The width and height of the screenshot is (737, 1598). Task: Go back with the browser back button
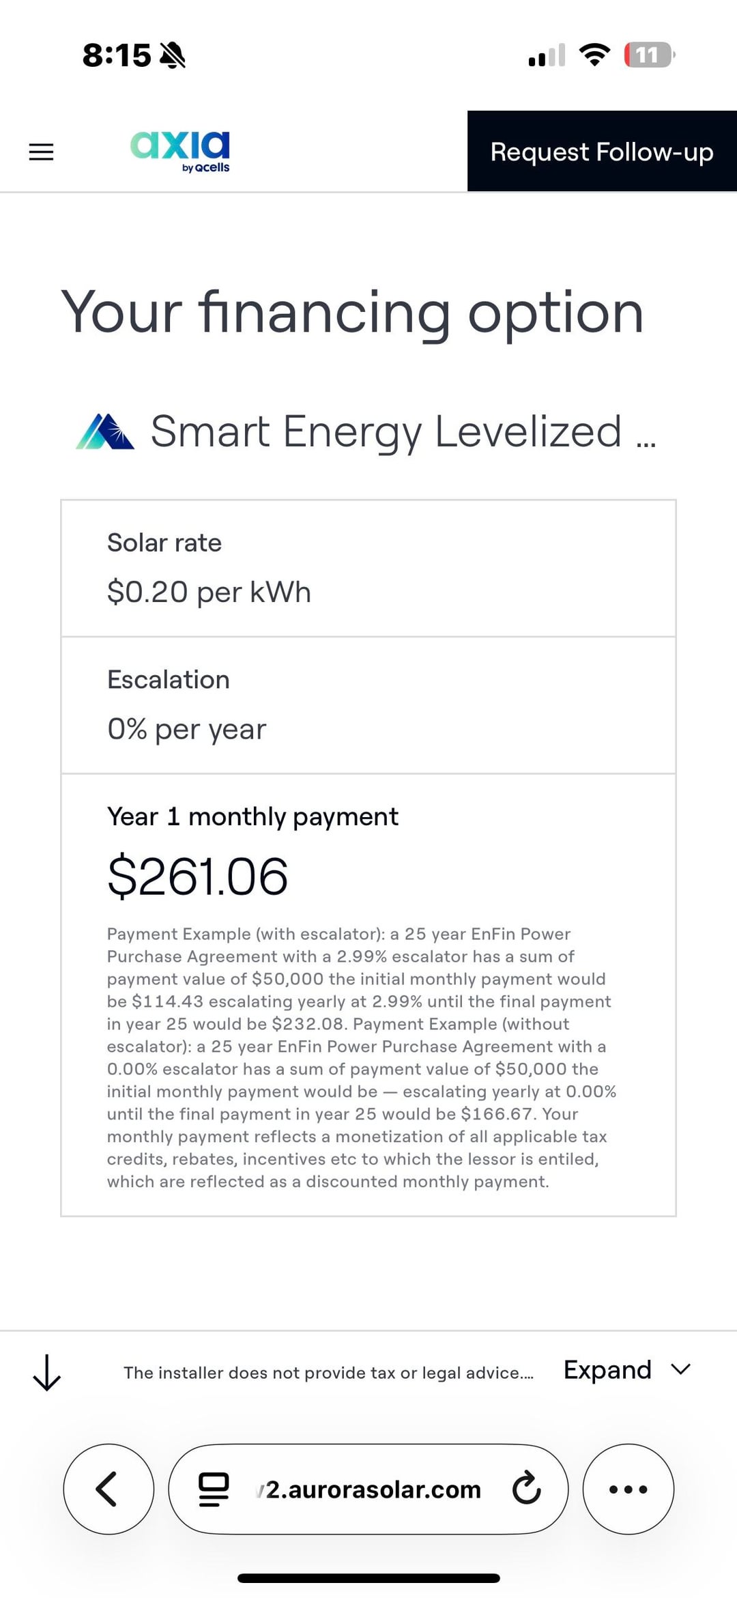pyautogui.click(x=108, y=1489)
